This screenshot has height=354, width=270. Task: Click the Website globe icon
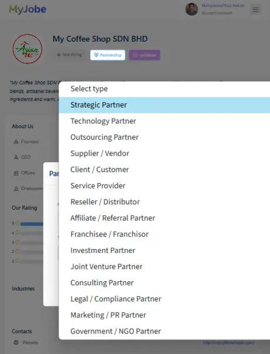16,342
